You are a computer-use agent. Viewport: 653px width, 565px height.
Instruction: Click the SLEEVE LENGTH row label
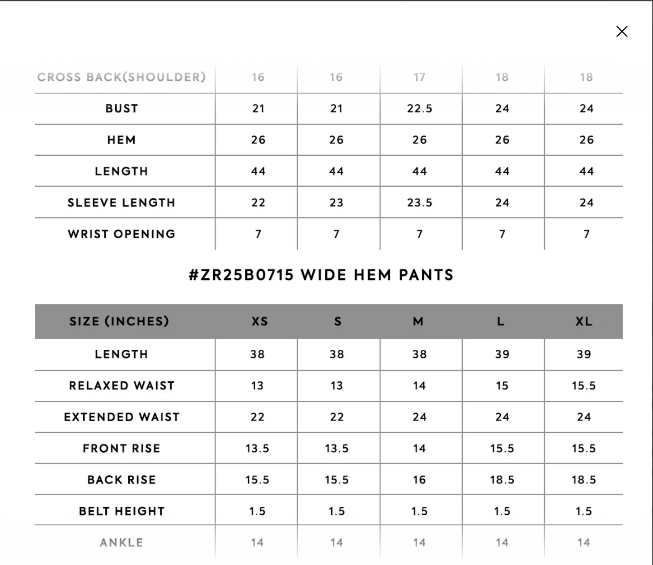point(122,203)
